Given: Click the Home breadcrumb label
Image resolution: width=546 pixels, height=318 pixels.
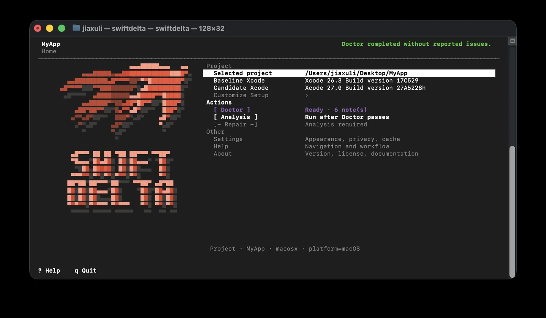Looking at the screenshot, I should point(49,51).
